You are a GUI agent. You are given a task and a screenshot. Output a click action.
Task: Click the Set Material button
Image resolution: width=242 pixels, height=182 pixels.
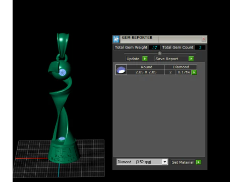[x=183, y=162]
